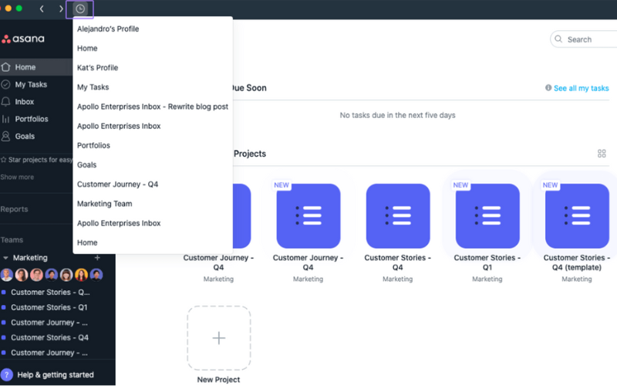Add a project with Marketing plus icon

tap(97, 258)
